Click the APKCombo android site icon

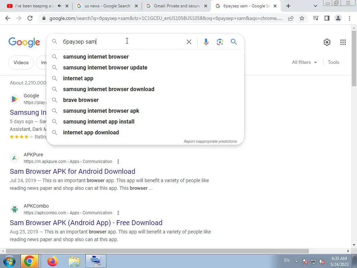[x=15, y=209]
